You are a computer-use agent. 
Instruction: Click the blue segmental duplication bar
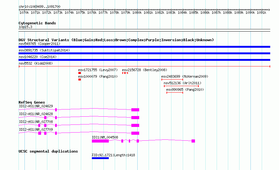click(x=100, y=158)
